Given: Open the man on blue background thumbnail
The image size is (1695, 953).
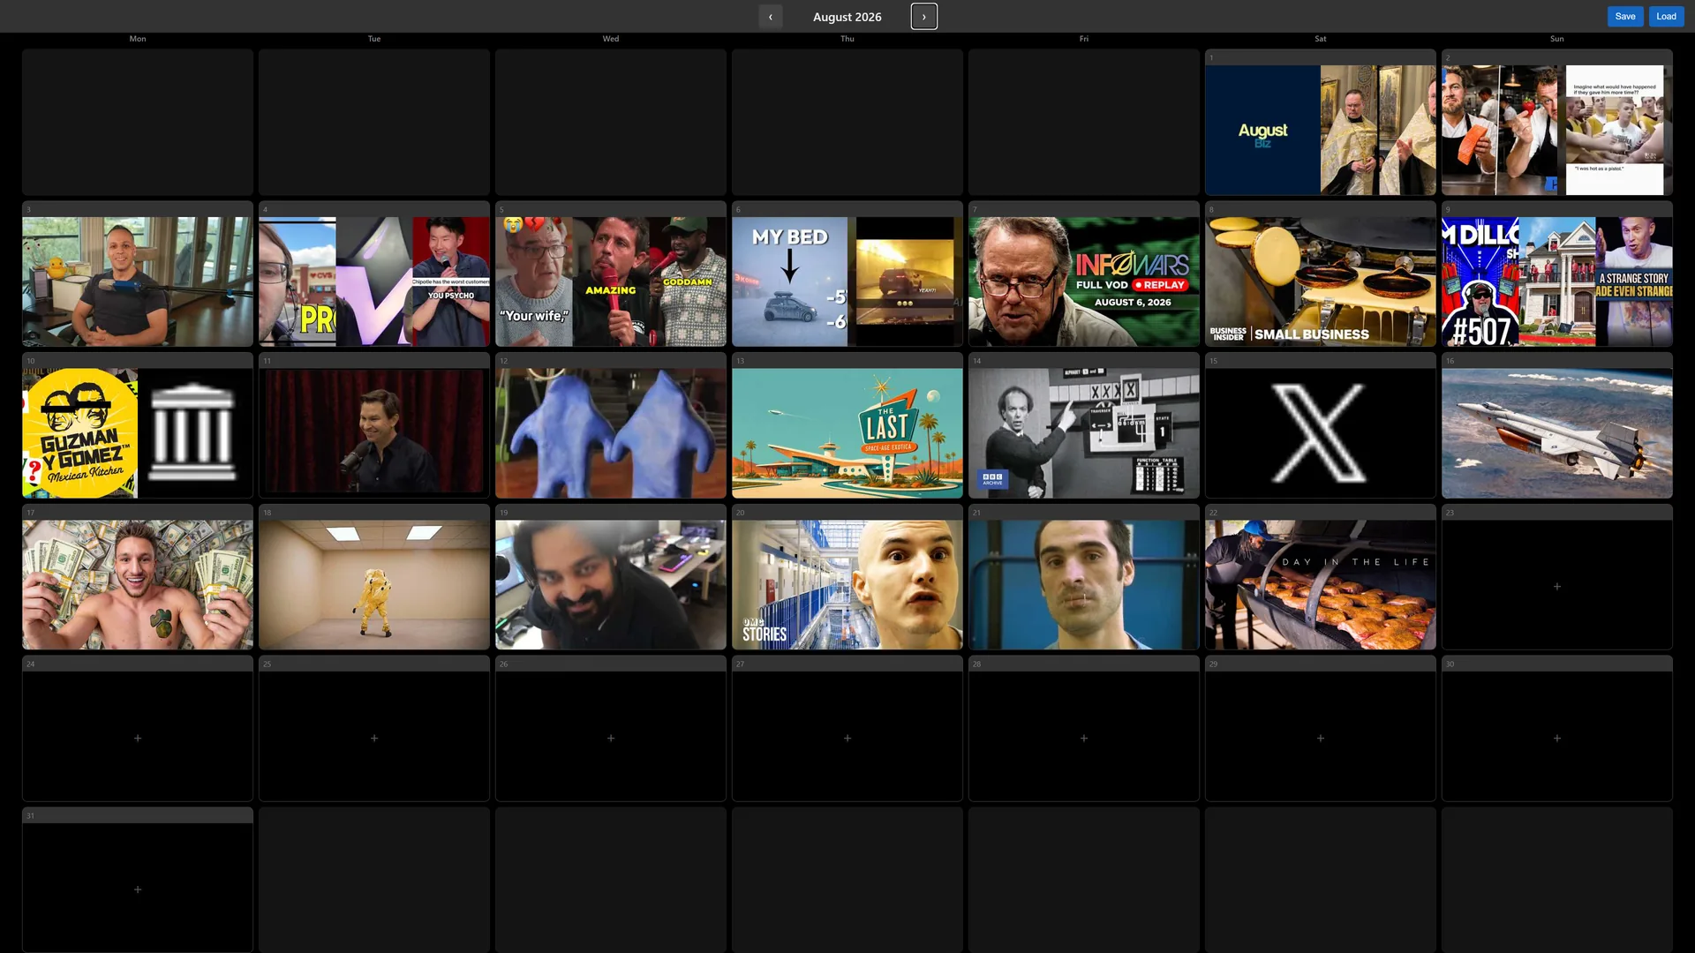Looking at the screenshot, I should [1084, 585].
